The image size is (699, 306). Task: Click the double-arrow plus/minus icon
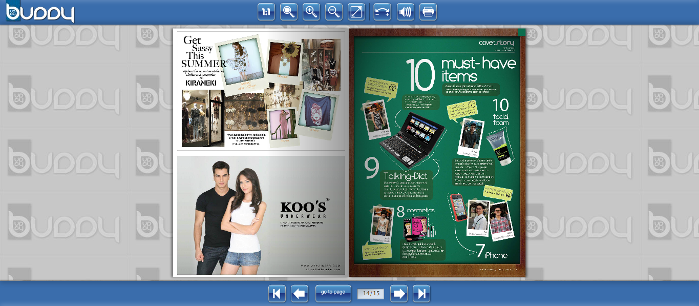coord(382,12)
